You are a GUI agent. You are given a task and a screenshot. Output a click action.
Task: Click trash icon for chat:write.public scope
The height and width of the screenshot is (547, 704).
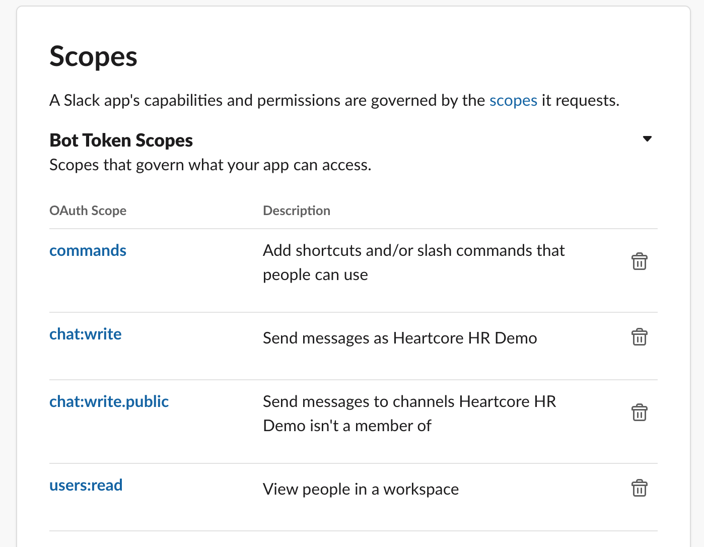[639, 413]
